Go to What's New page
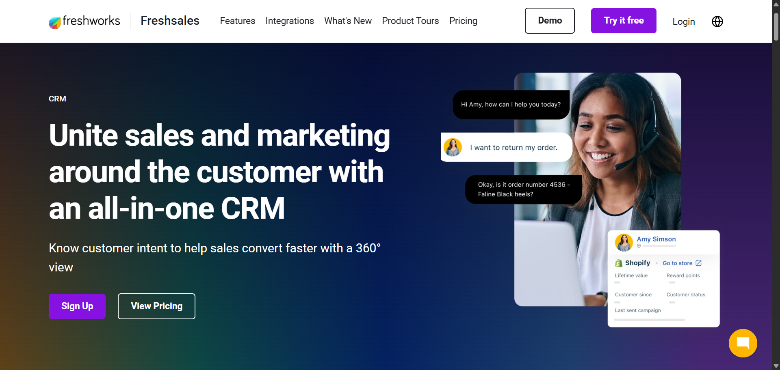The image size is (780, 370). tap(348, 21)
